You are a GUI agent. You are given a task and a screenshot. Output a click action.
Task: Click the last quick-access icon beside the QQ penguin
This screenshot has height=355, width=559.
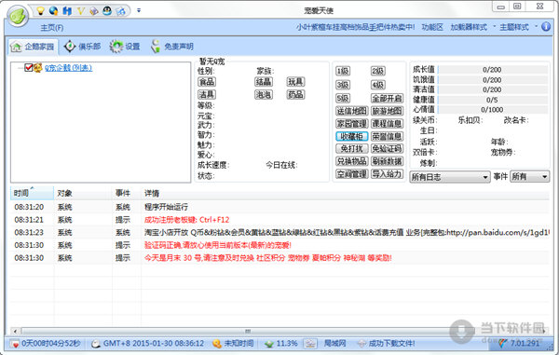121,11
